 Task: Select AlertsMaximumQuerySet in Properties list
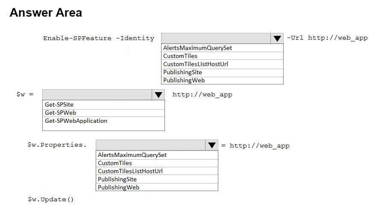click(132, 155)
